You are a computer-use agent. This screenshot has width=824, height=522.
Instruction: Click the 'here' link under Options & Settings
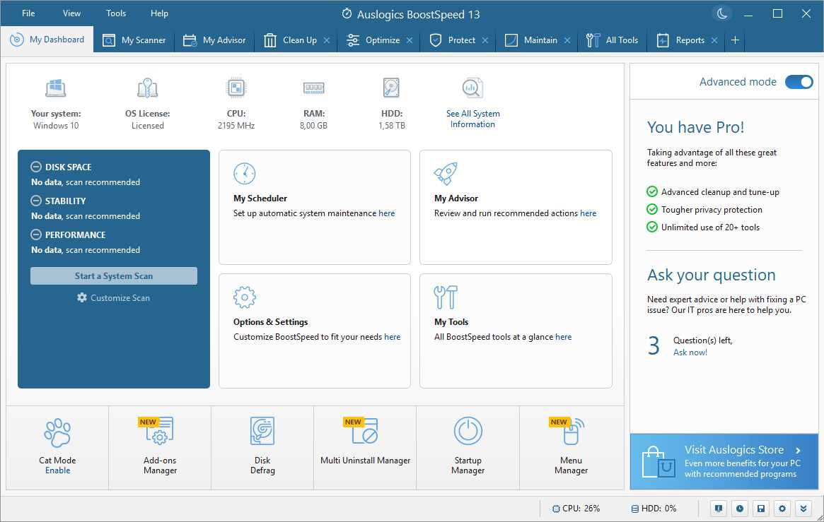[x=393, y=337]
